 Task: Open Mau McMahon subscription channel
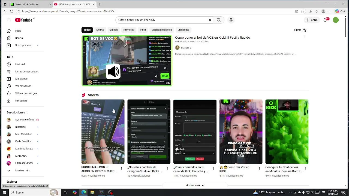point(24,134)
